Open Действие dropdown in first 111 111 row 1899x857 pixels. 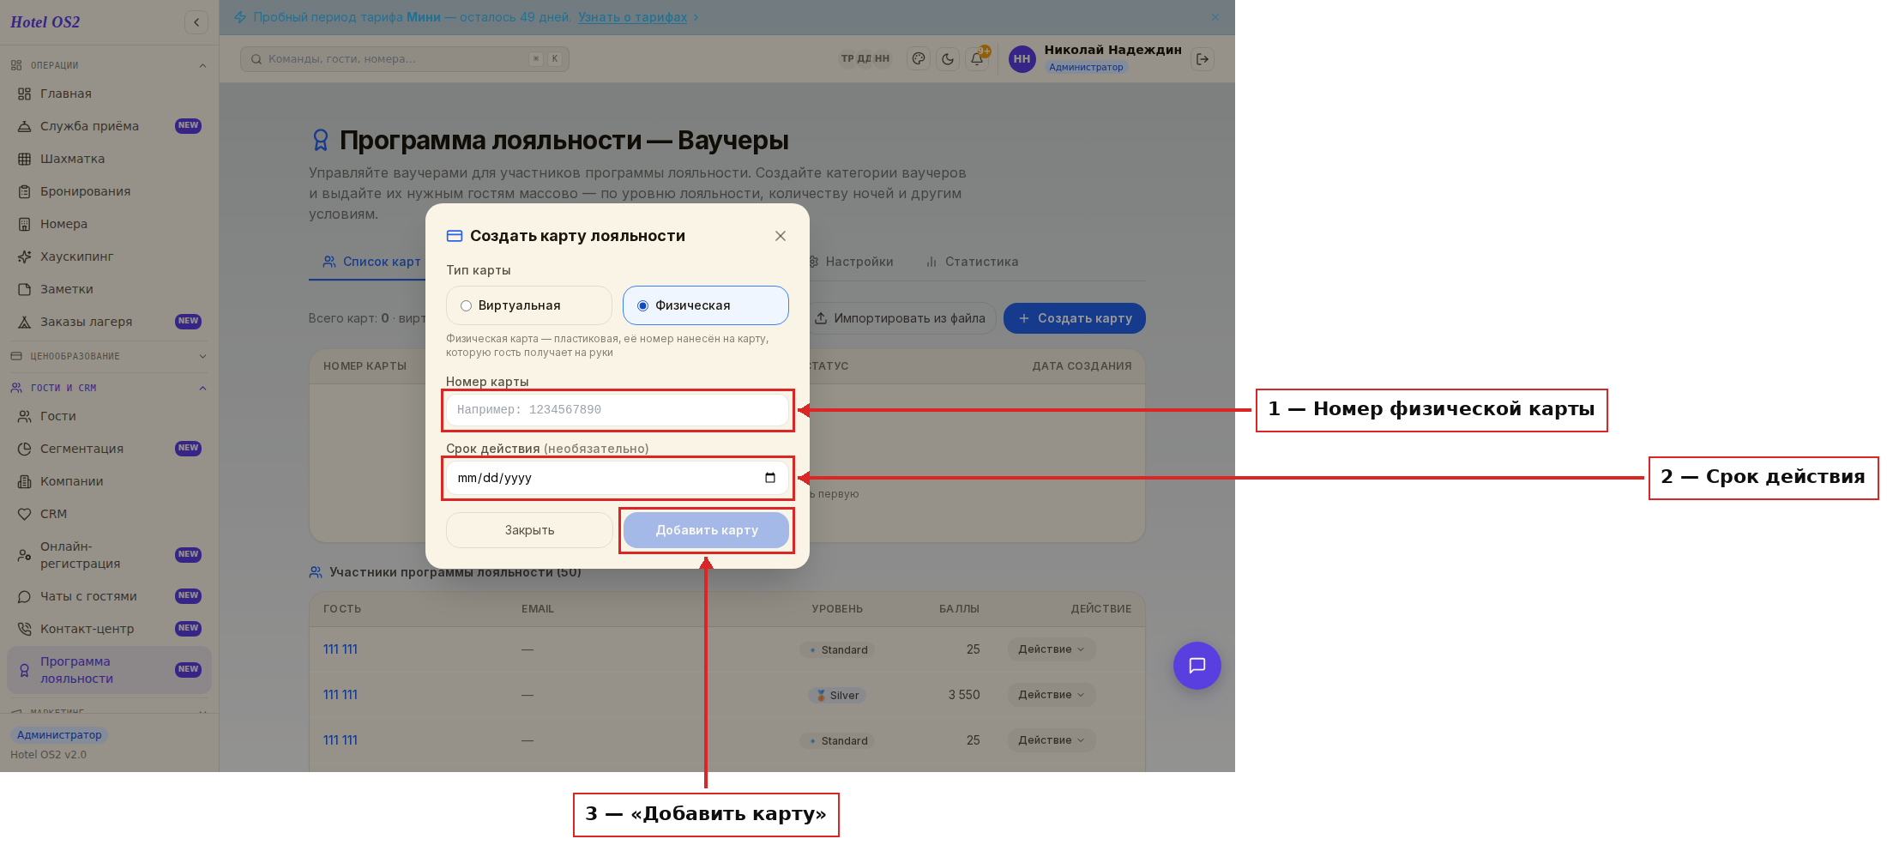[x=1052, y=649]
